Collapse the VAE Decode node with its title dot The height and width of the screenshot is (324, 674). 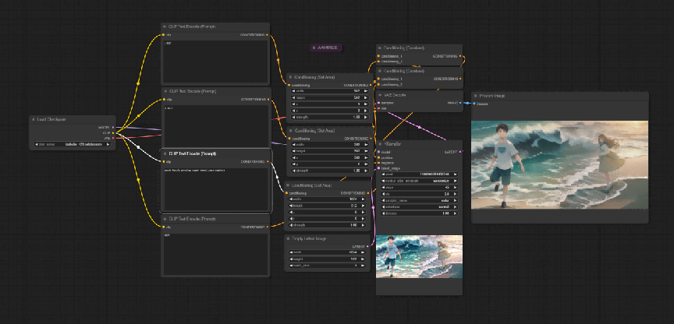(380, 95)
